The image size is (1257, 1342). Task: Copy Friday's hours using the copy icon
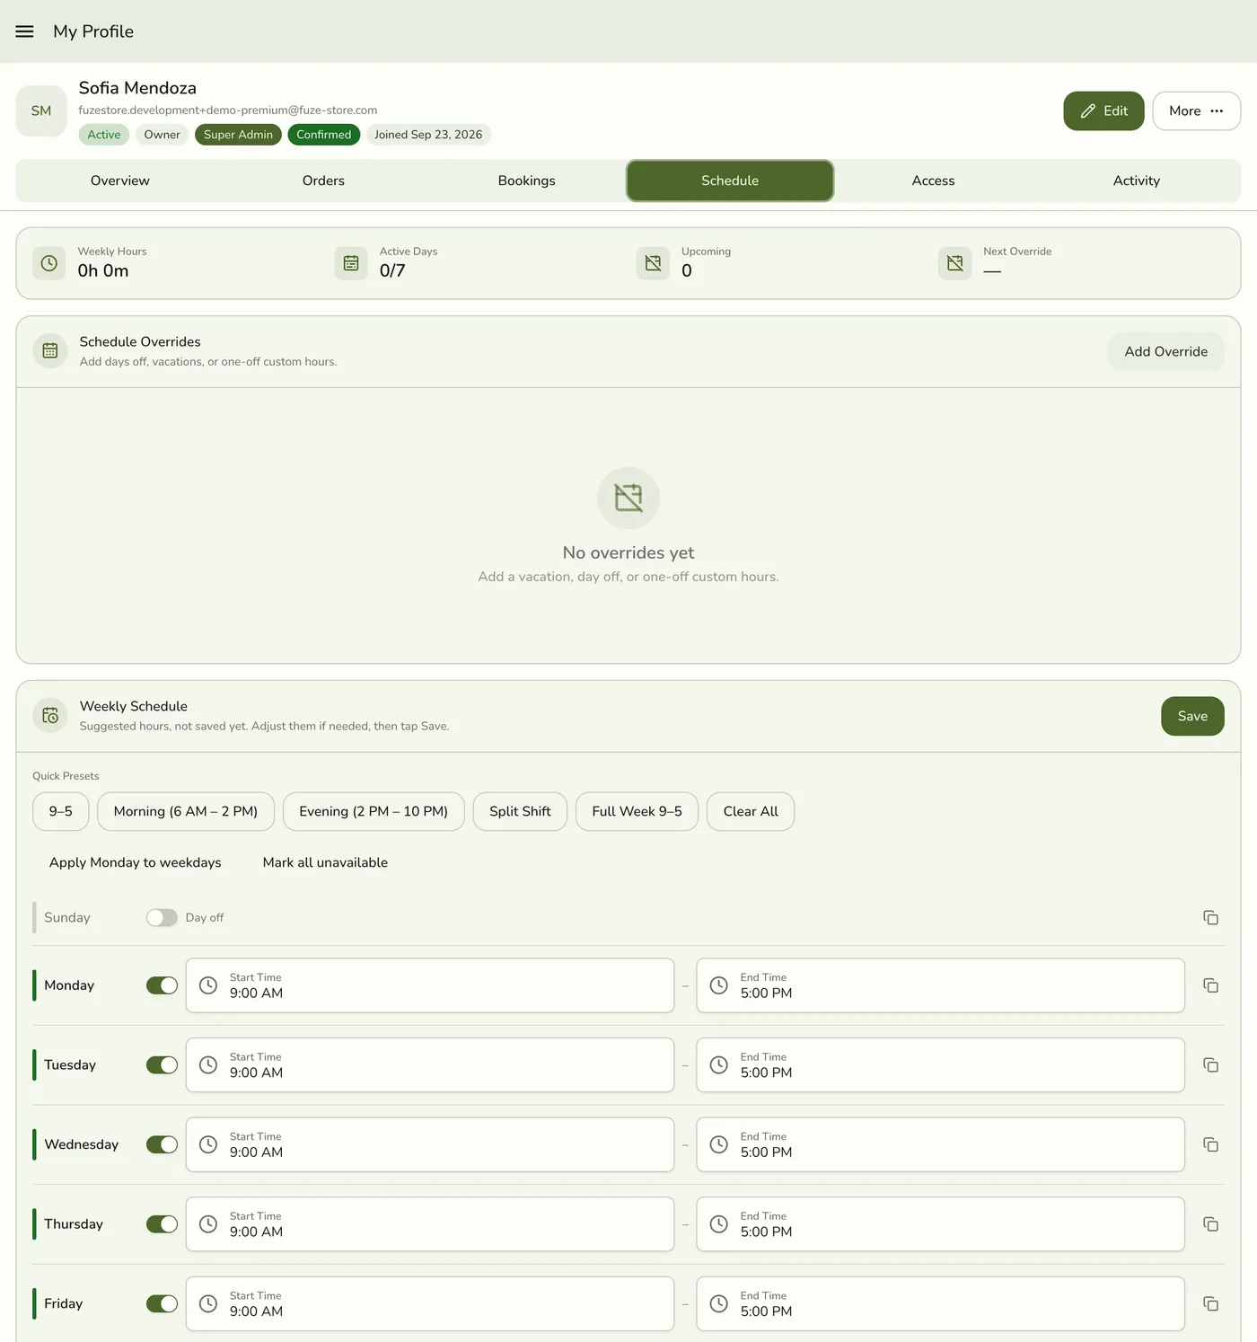coord(1210,1303)
